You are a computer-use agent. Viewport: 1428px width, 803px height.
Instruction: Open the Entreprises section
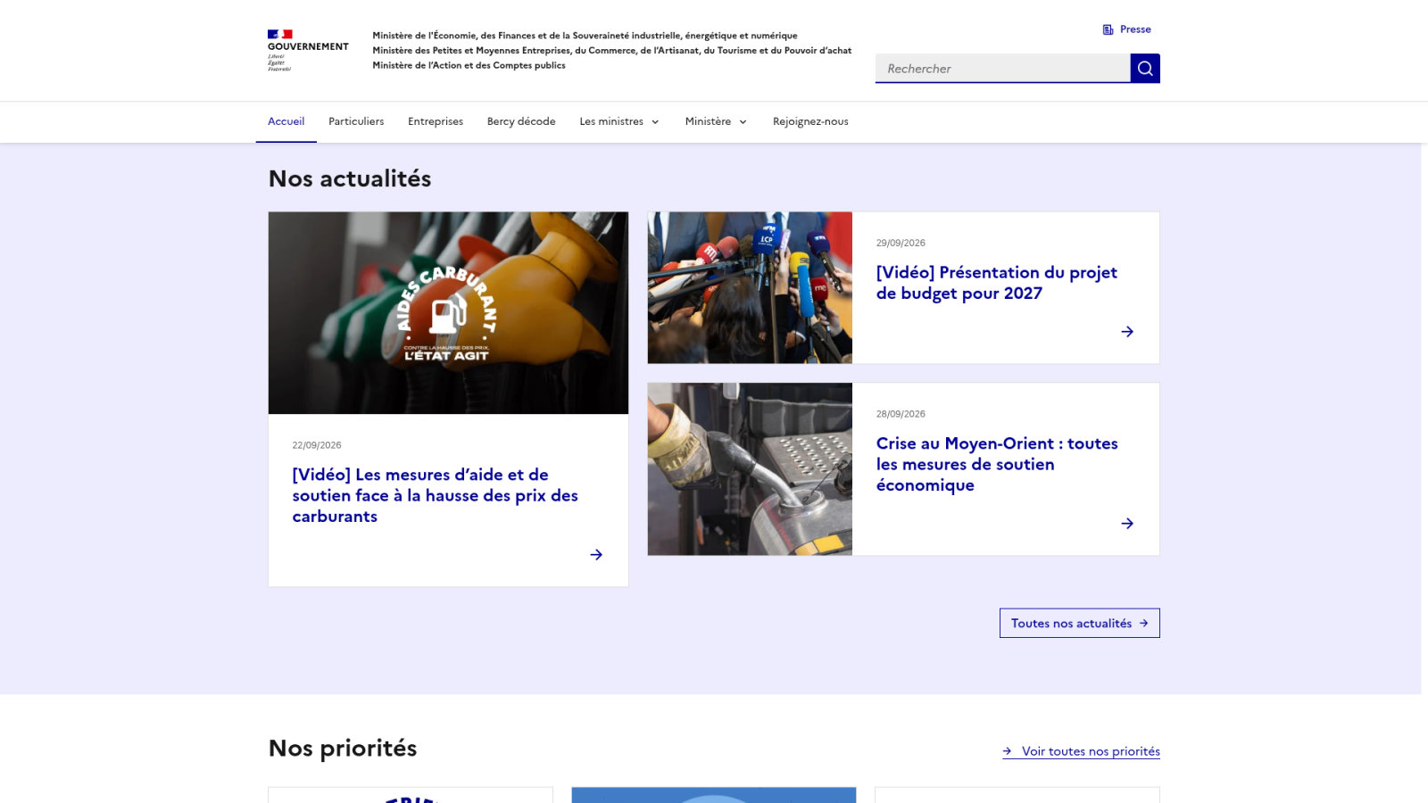pos(436,121)
